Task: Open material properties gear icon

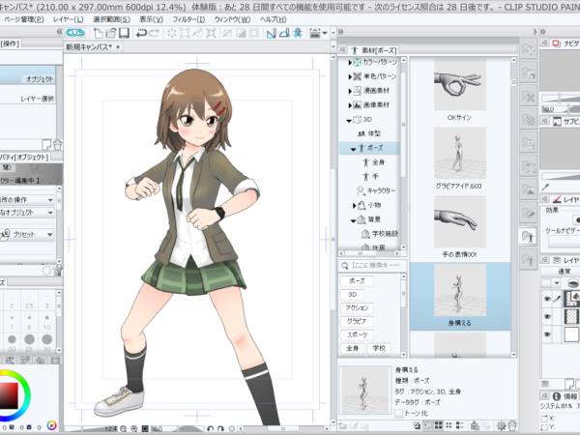Action: click(x=501, y=425)
